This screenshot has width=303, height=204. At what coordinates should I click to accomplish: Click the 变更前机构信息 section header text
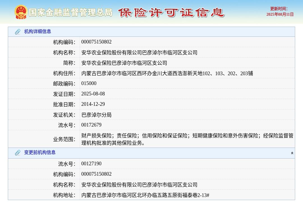(40, 153)
